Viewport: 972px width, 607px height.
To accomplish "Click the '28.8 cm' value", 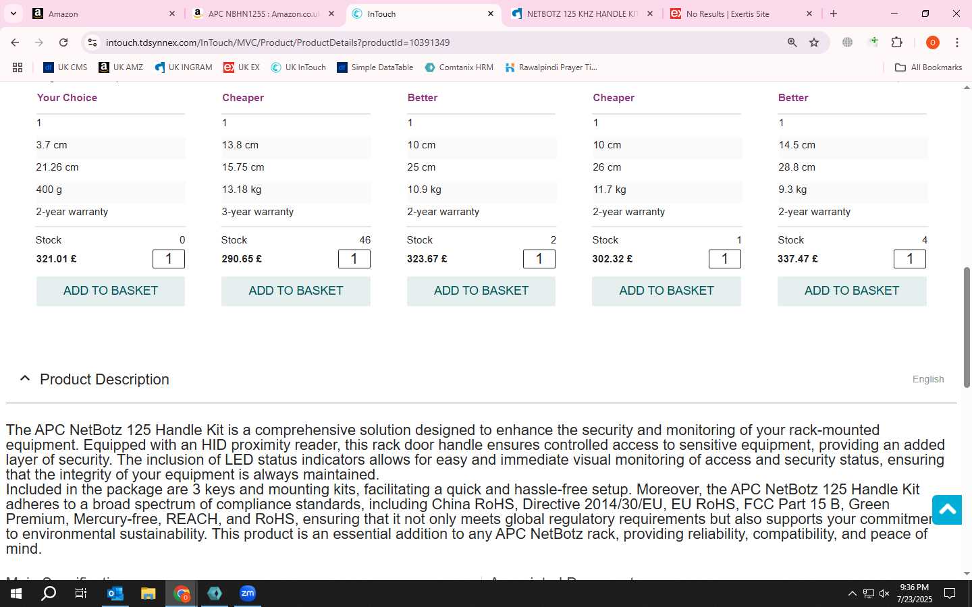I will 796,167.
